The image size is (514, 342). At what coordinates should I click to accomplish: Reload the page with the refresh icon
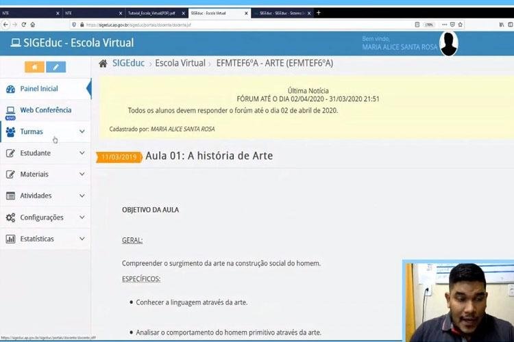pos(23,25)
